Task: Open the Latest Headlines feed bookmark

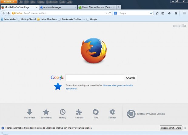Action: (x=47, y=19)
